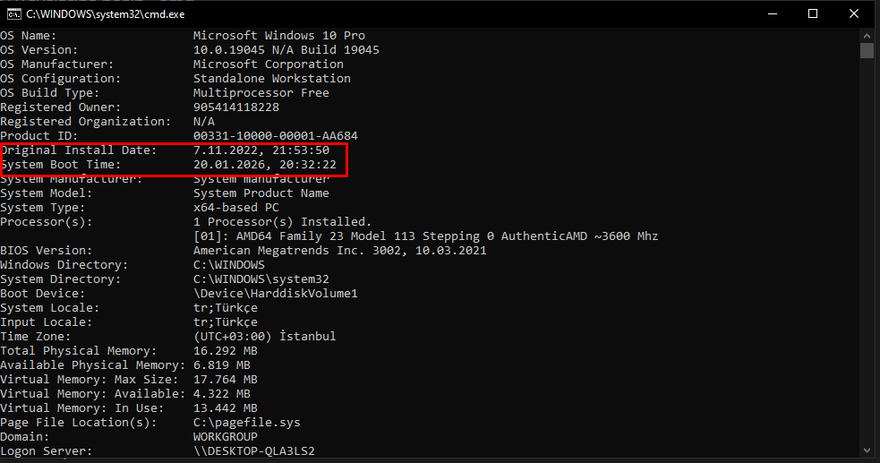880x463 pixels.
Task: Grab the vertical scrollbar thumb
Action: point(867,50)
